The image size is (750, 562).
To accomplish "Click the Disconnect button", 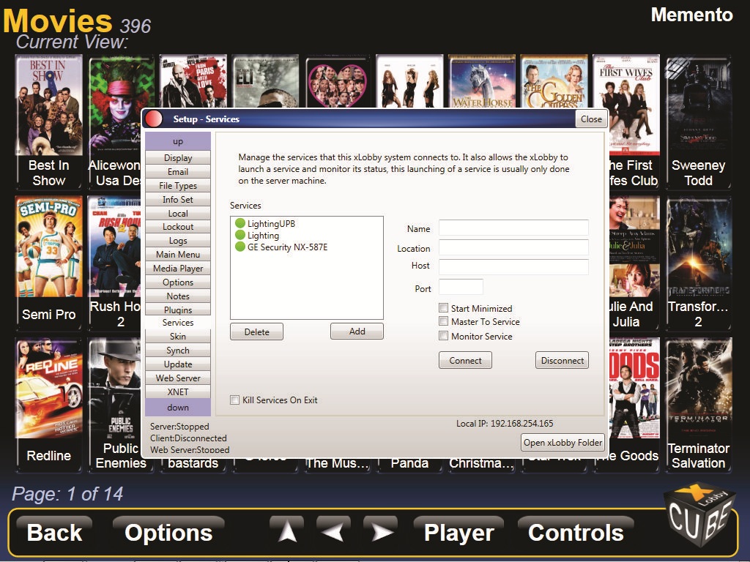I will pos(562,360).
